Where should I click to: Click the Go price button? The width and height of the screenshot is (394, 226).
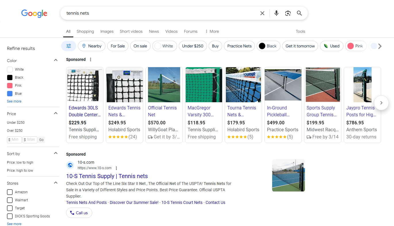point(41,140)
